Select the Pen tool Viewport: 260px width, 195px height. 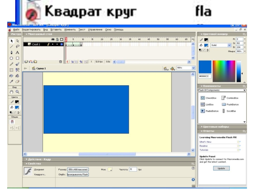click(11, 52)
